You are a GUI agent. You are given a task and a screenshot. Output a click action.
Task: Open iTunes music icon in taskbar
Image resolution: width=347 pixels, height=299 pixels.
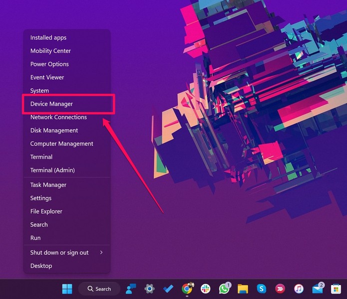click(299, 289)
